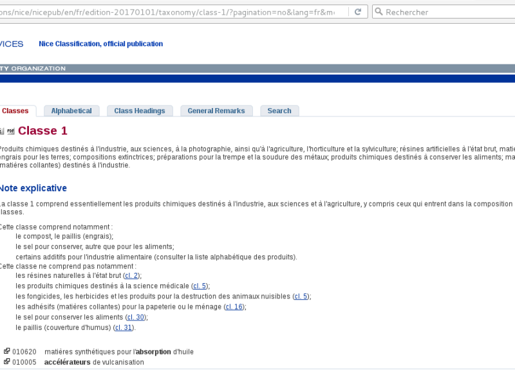Go to the General Remarks tab
This screenshot has height=386, width=515.
(x=216, y=111)
